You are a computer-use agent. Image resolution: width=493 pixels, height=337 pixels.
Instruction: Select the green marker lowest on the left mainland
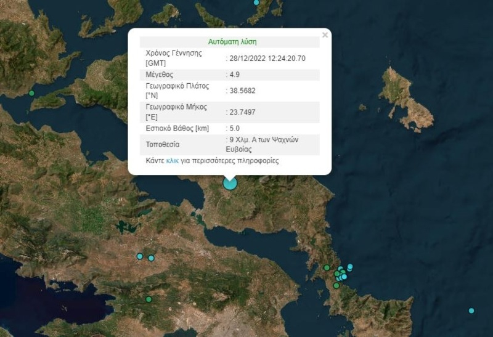[x=149, y=299]
